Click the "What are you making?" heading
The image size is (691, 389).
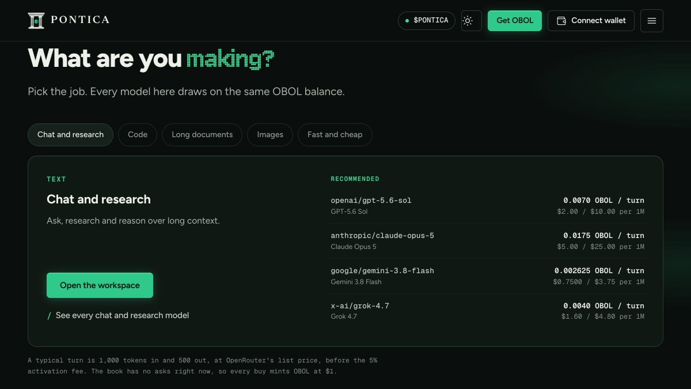pos(151,59)
